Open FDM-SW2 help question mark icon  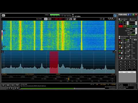tap(129, 15)
